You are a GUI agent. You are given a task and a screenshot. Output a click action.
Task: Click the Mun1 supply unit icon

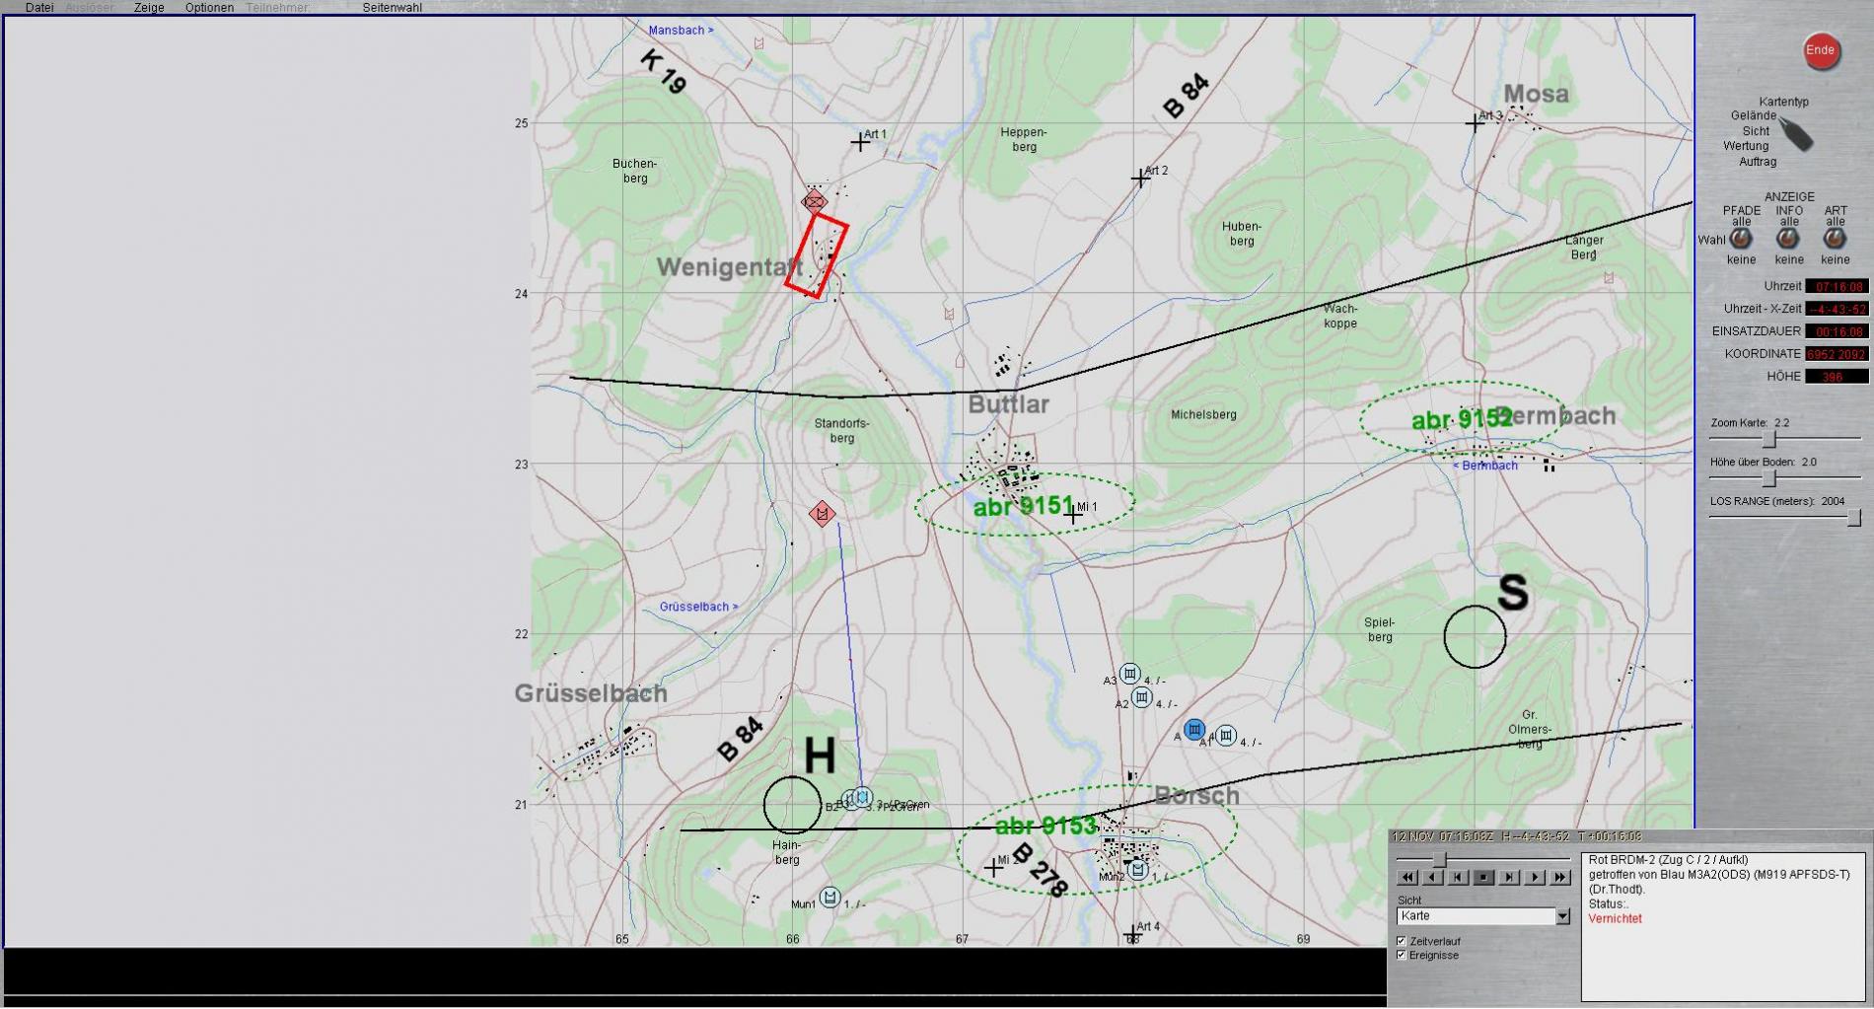[829, 897]
